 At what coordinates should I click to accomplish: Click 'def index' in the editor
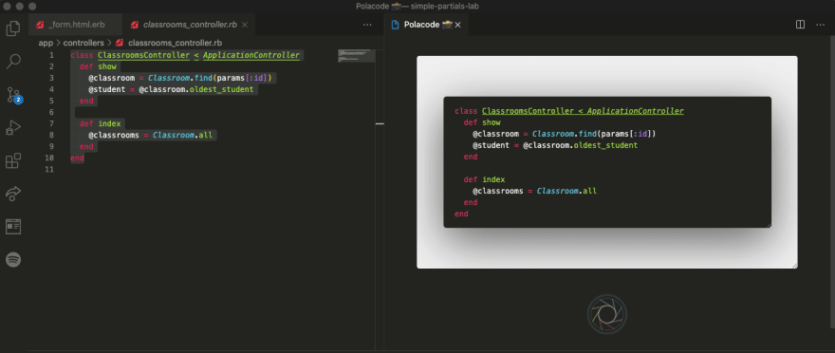point(101,123)
